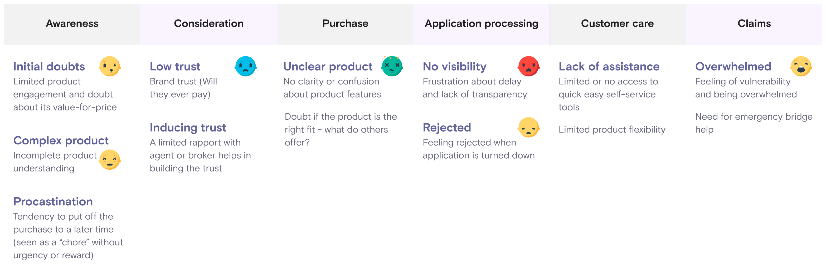Select the Awareness stage header

coord(72,24)
